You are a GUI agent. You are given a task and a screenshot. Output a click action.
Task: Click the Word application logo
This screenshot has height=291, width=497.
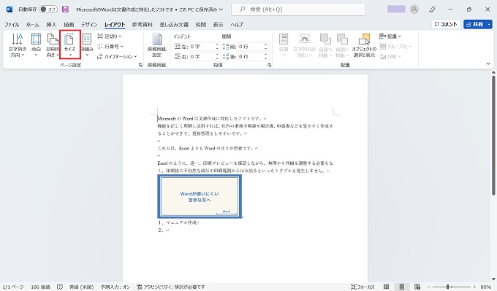(10, 9)
